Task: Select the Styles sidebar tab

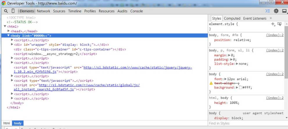Action: pos(216,18)
